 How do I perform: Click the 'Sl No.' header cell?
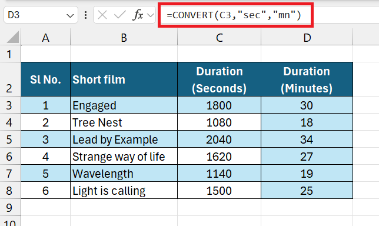point(46,79)
